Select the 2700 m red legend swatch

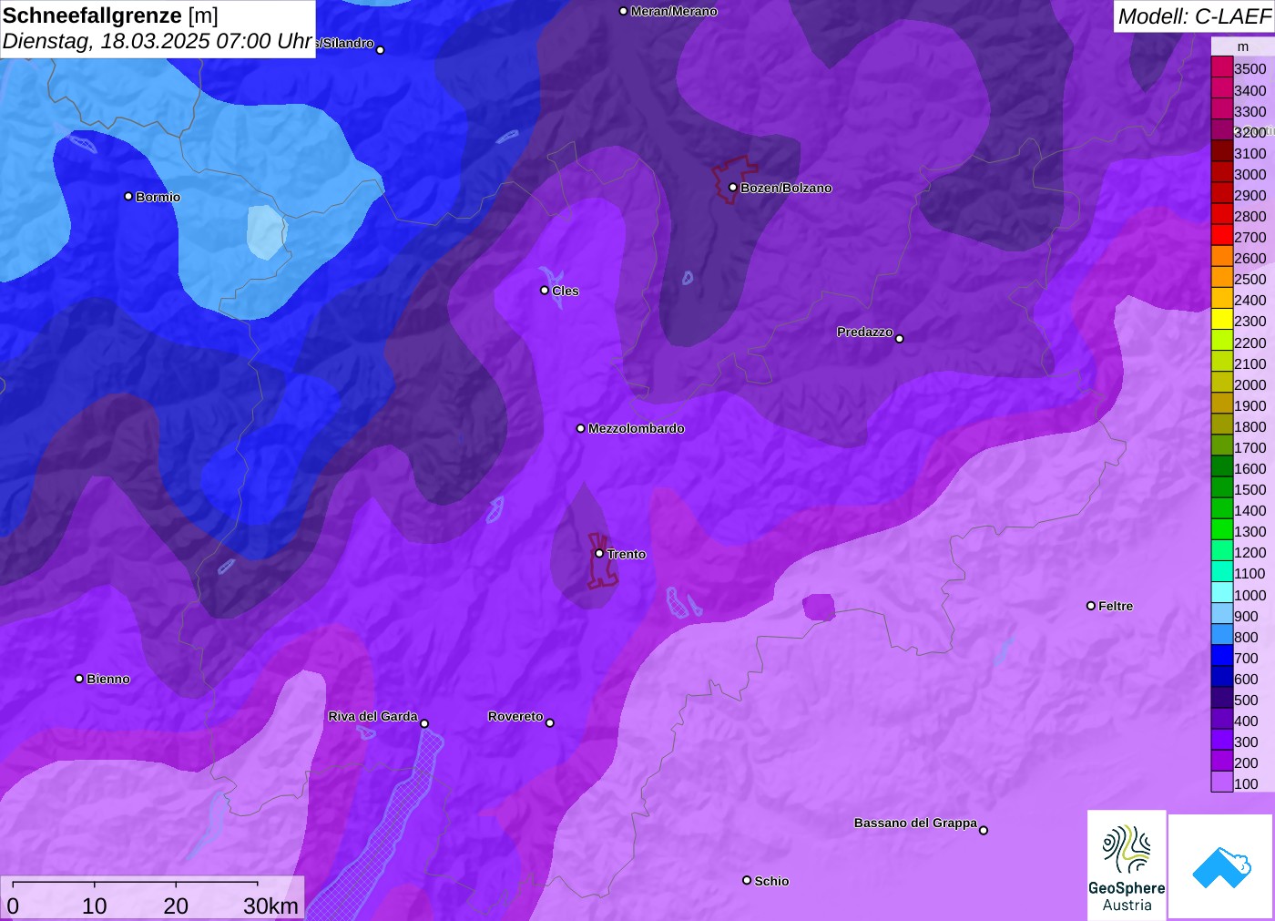pyautogui.click(x=1222, y=235)
